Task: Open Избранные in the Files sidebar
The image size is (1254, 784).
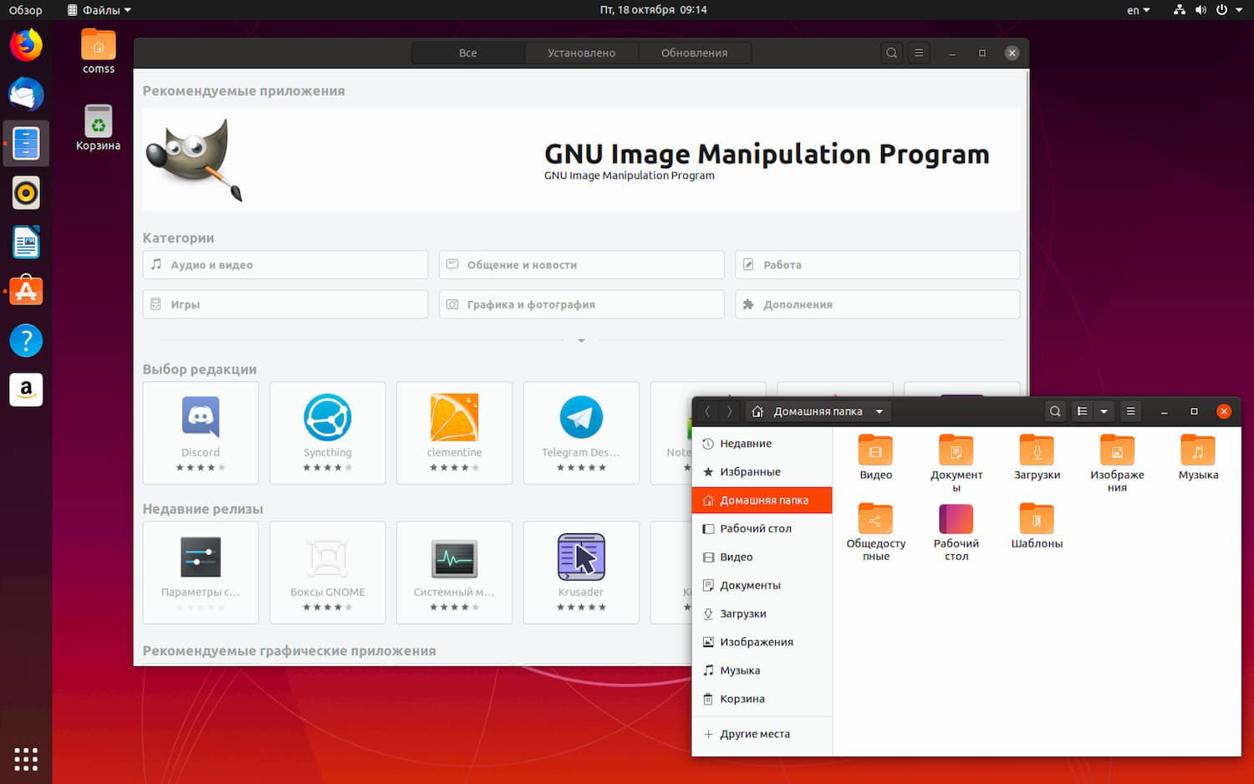Action: tap(762, 472)
